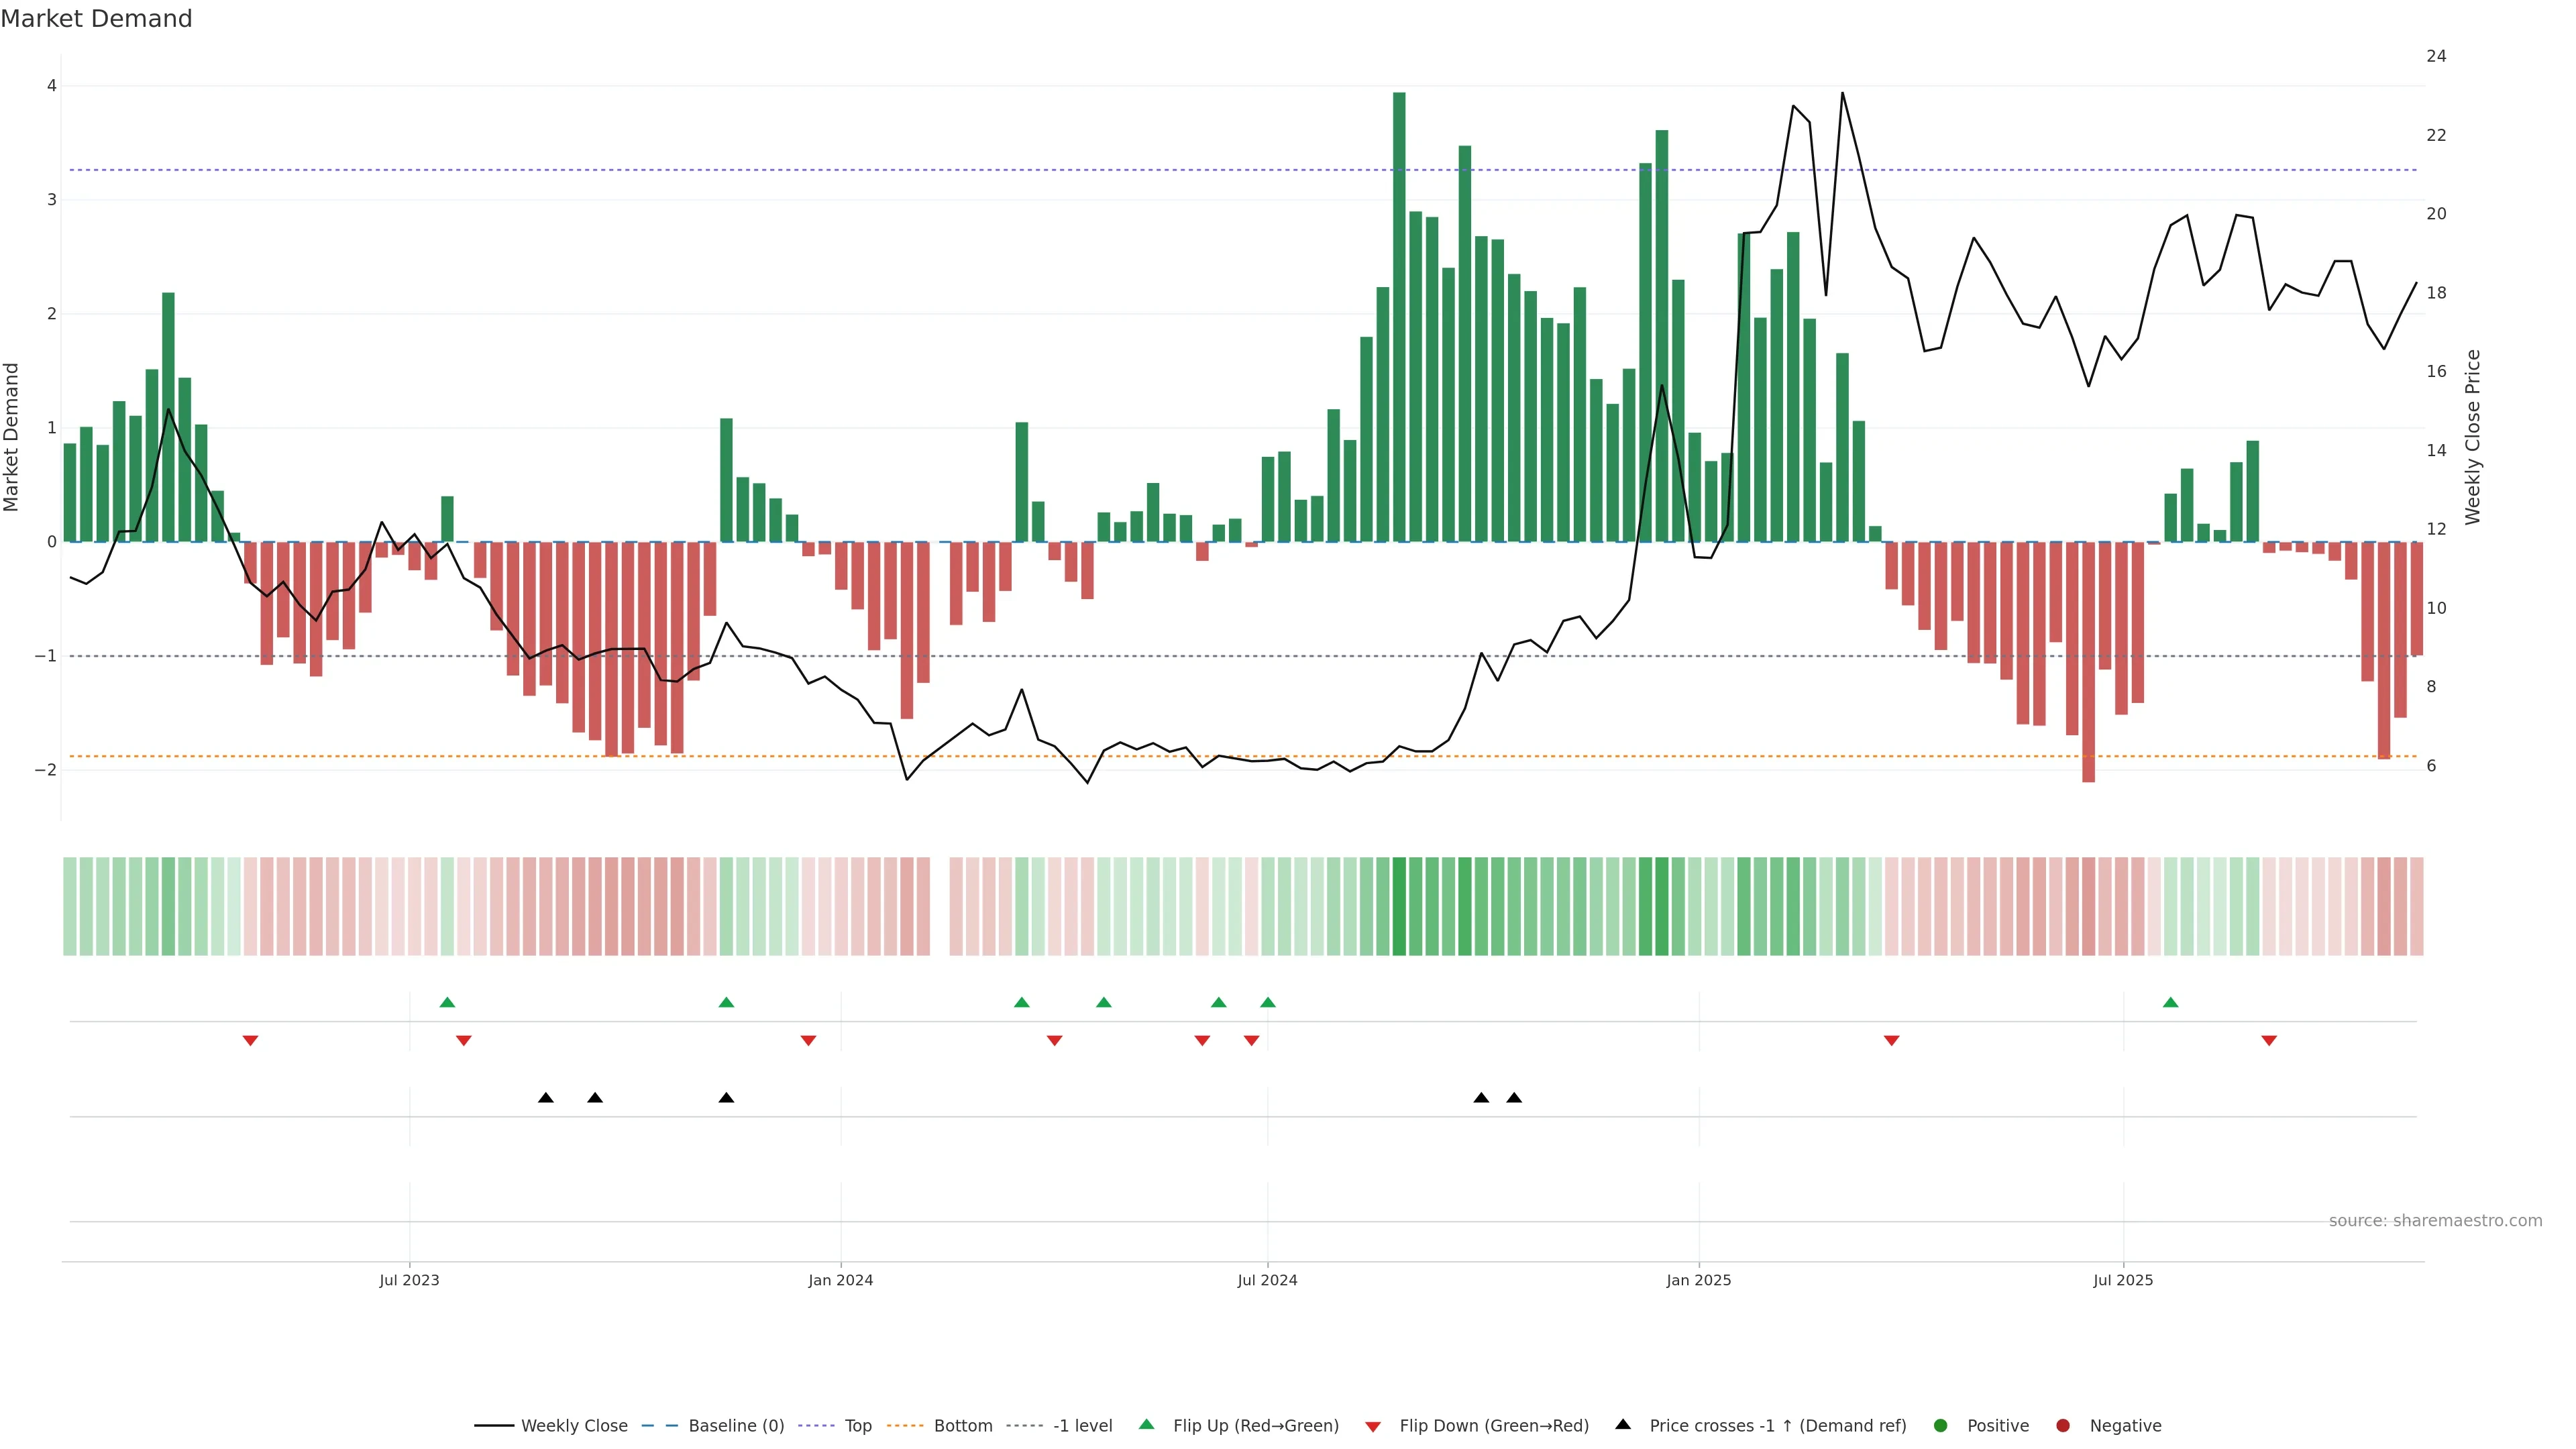Click the Jan 2025 x-axis label

point(1698,1280)
